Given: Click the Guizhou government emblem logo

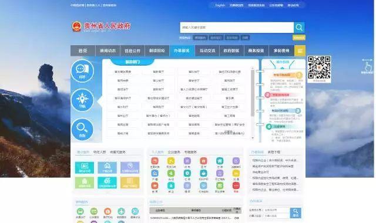Looking at the screenshot, I should coord(77,26).
